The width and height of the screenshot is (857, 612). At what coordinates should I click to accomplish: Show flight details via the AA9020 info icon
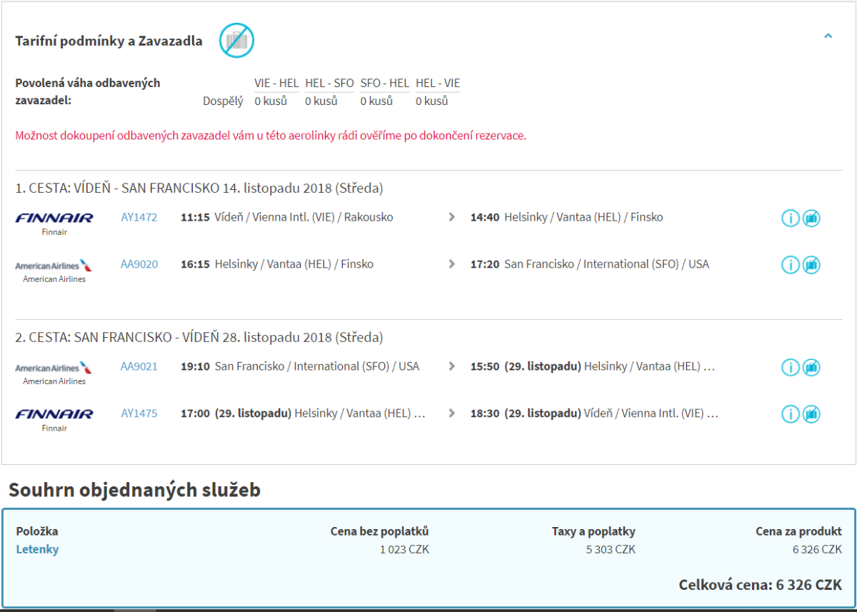[790, 265]
